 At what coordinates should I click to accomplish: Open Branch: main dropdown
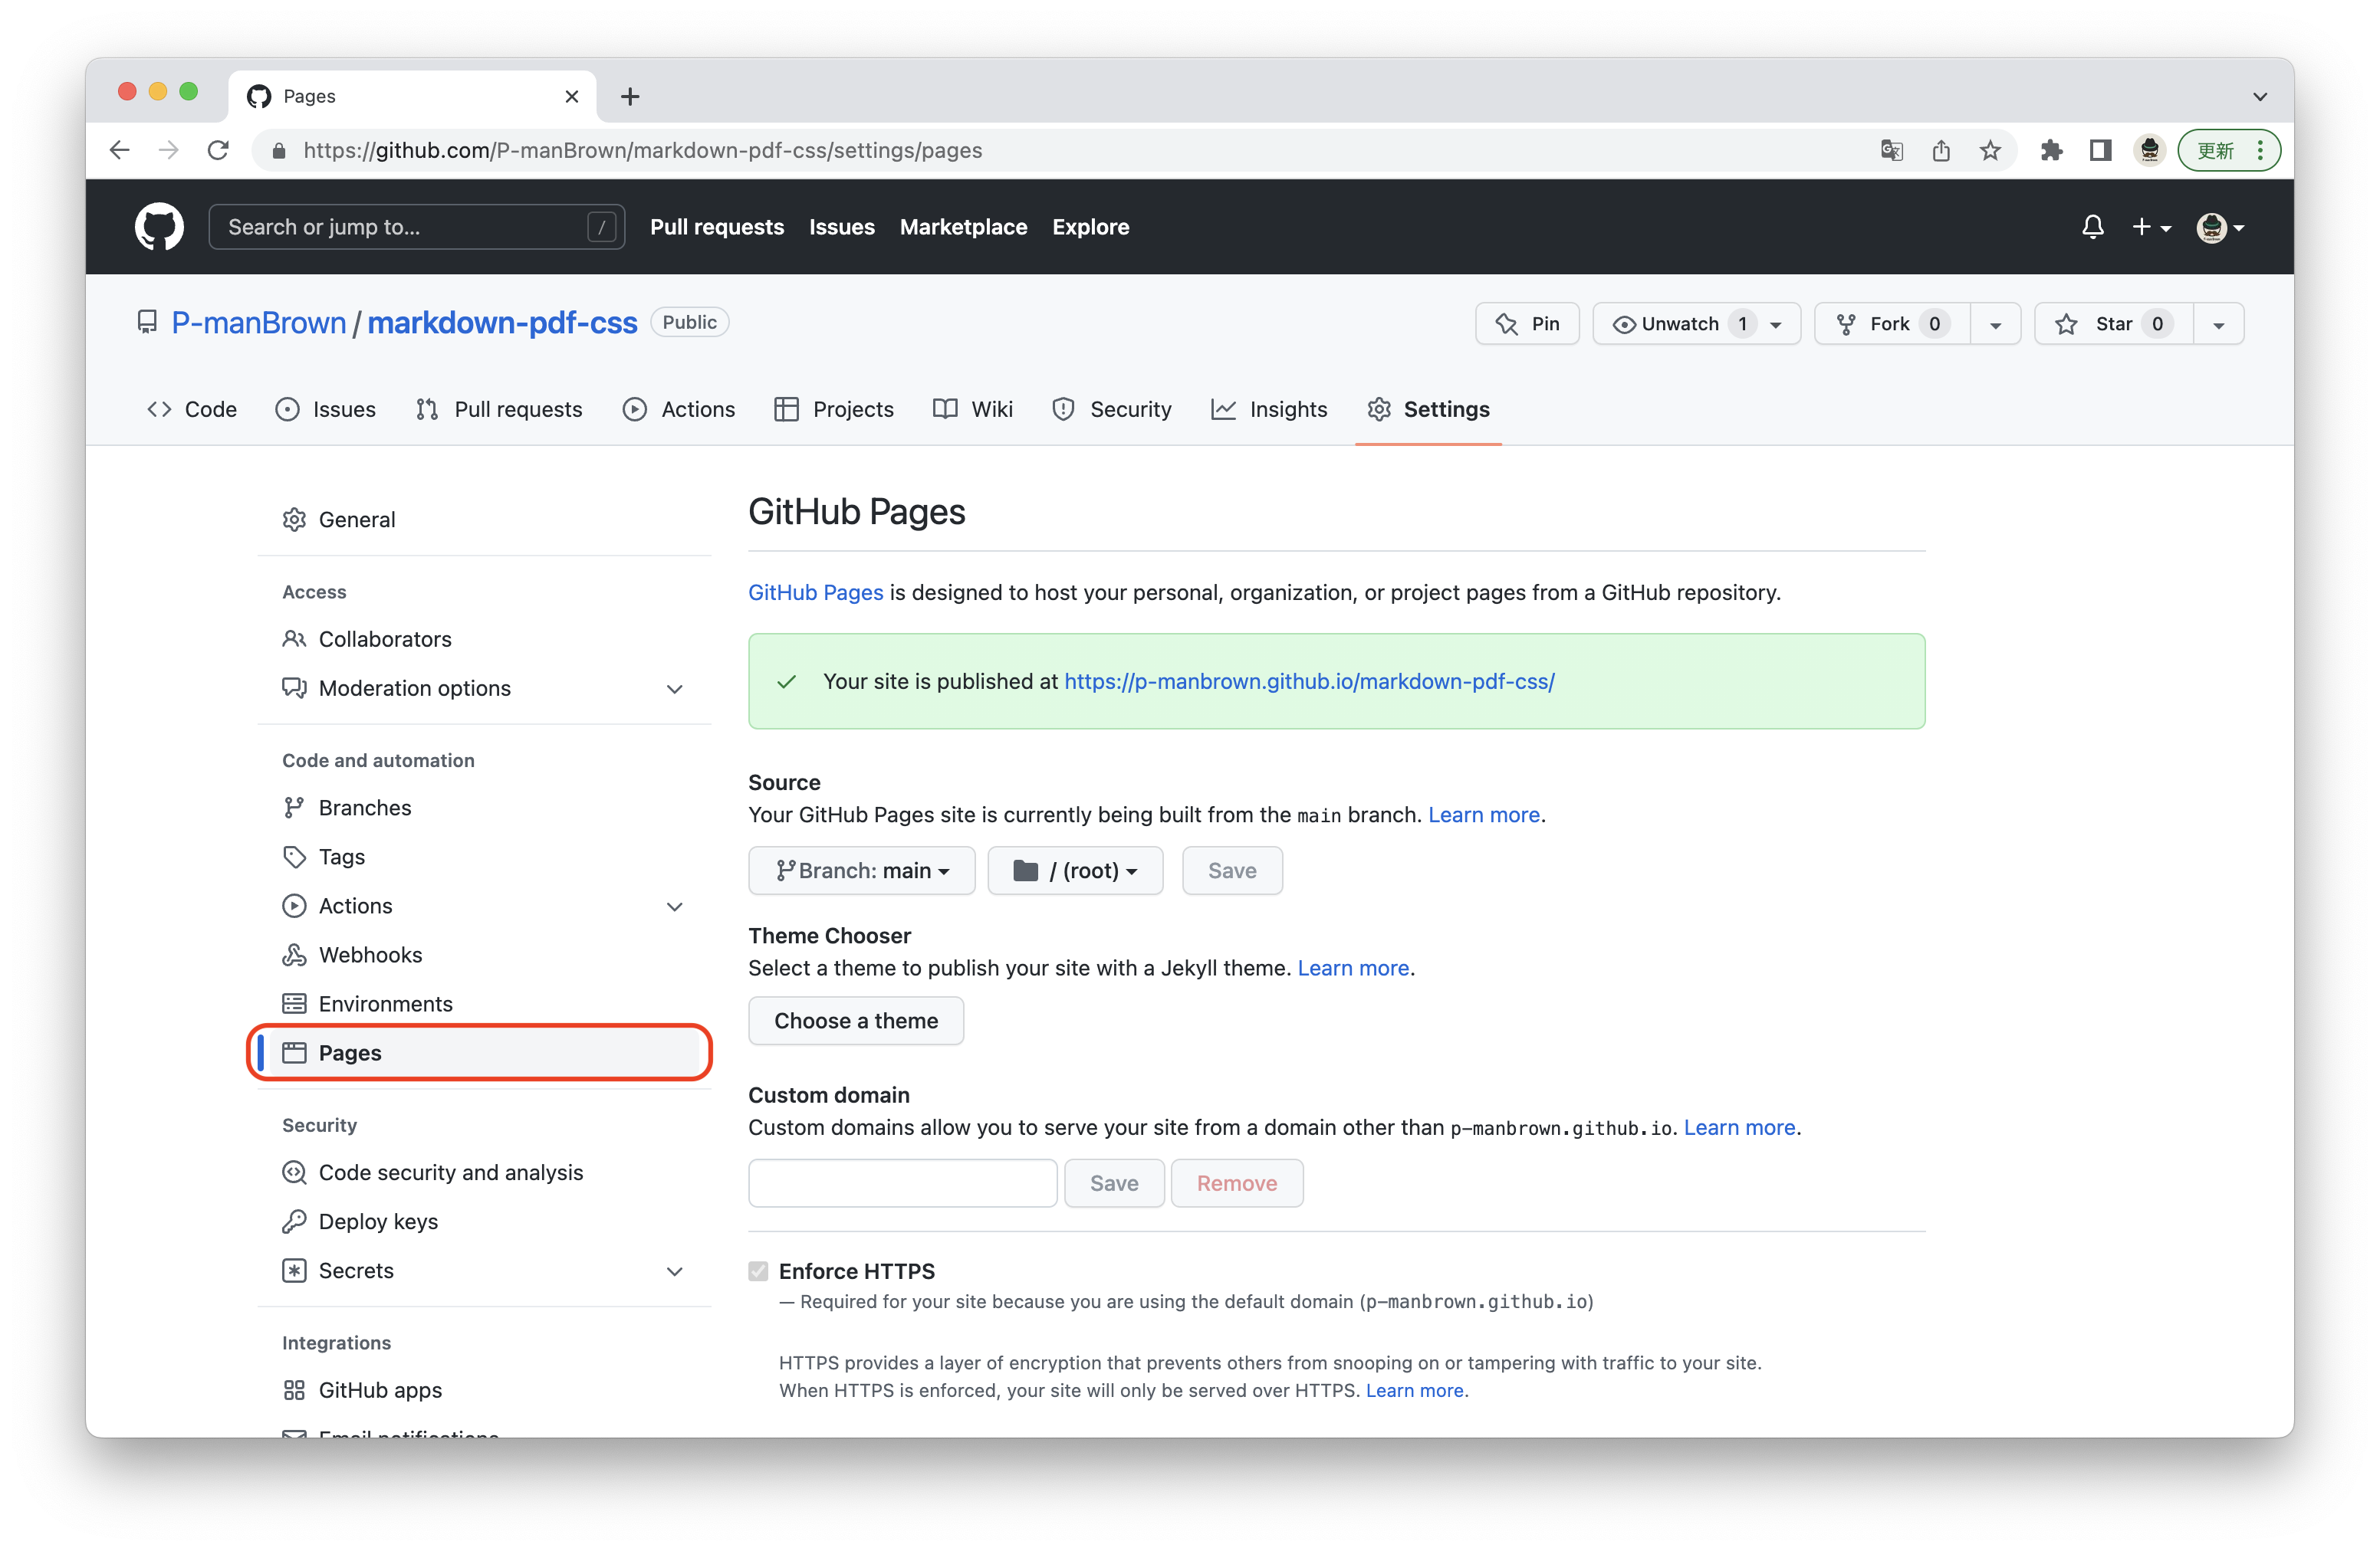861,871
